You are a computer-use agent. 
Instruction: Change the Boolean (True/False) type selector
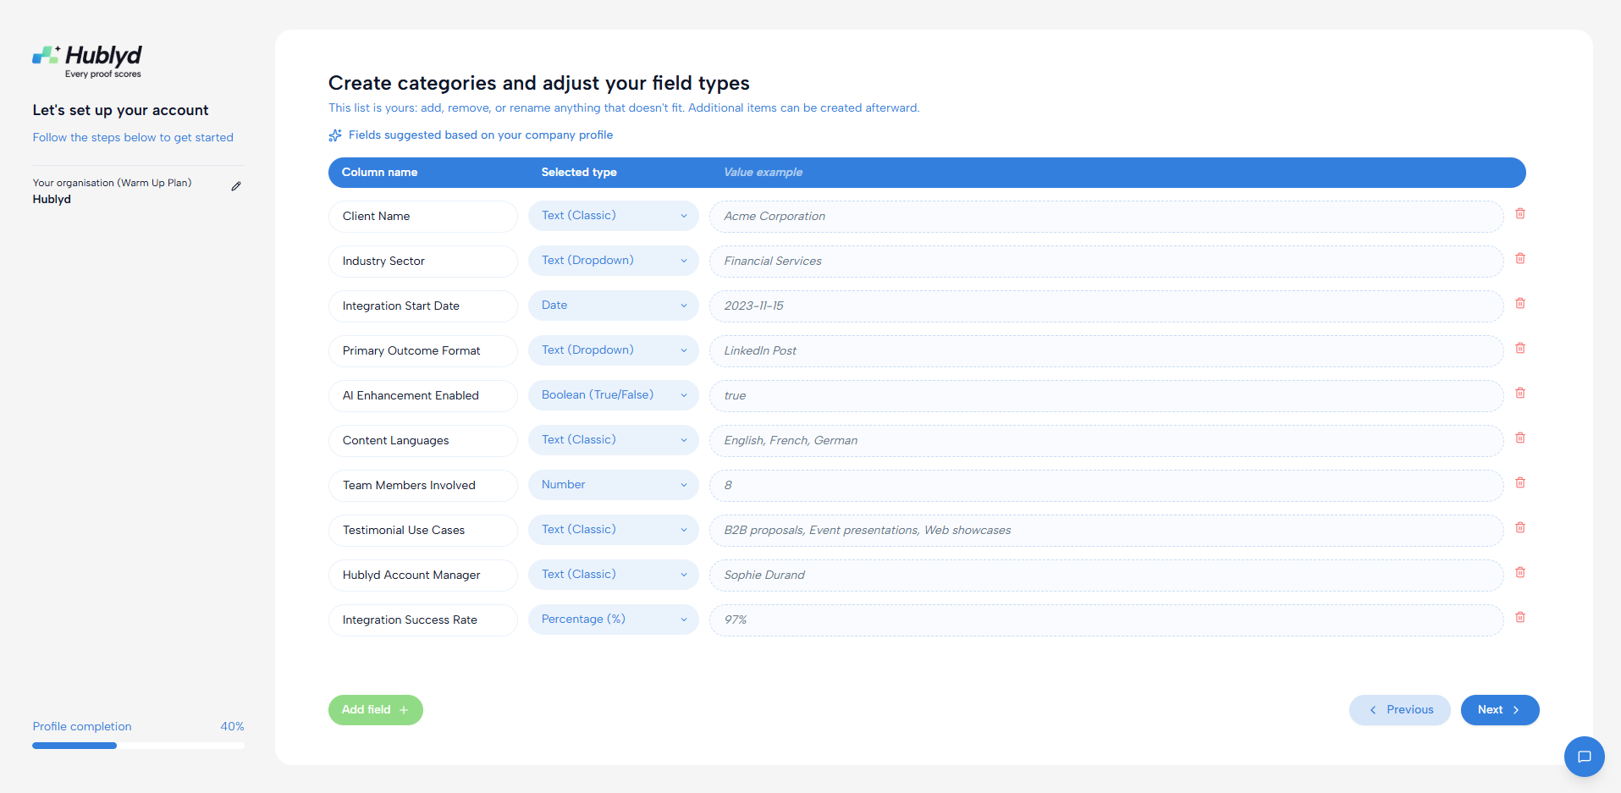coord(614,395)
